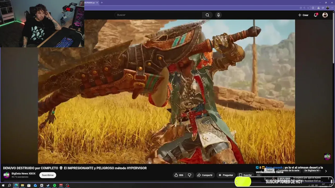Open the browser profile picture
The image size is (335, 188).
328,8
